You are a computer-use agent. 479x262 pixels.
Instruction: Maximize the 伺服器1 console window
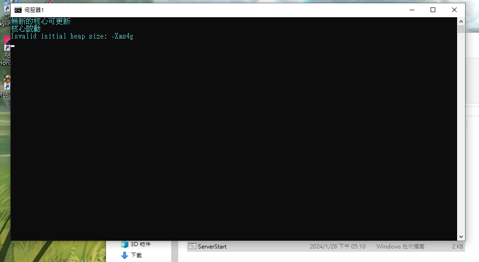coord(433,10)
